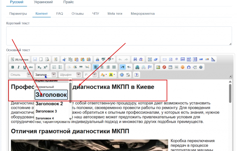
Task: Click the Templates icon
Action: tap(56, 60)
